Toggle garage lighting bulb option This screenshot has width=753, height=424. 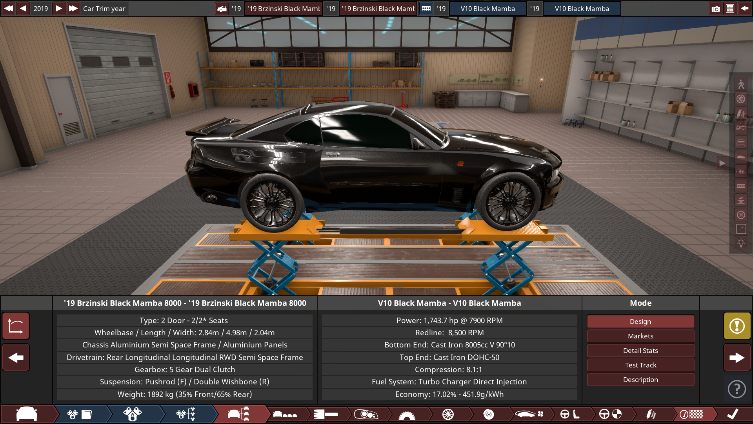tap(741, 243)
